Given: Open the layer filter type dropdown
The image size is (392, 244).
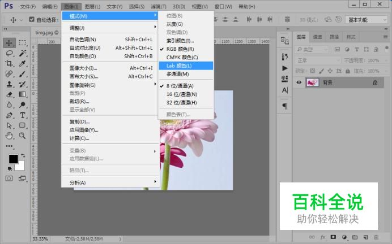Looking at the screenshot, I should click(x=312, y=50).
